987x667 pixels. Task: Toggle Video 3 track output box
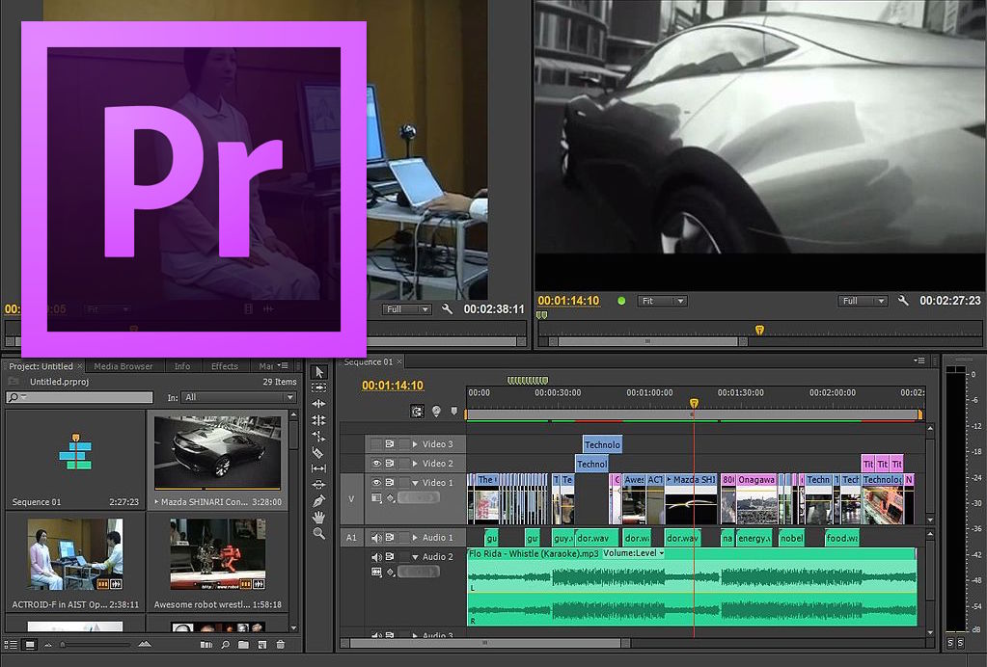tap(376, 443)
